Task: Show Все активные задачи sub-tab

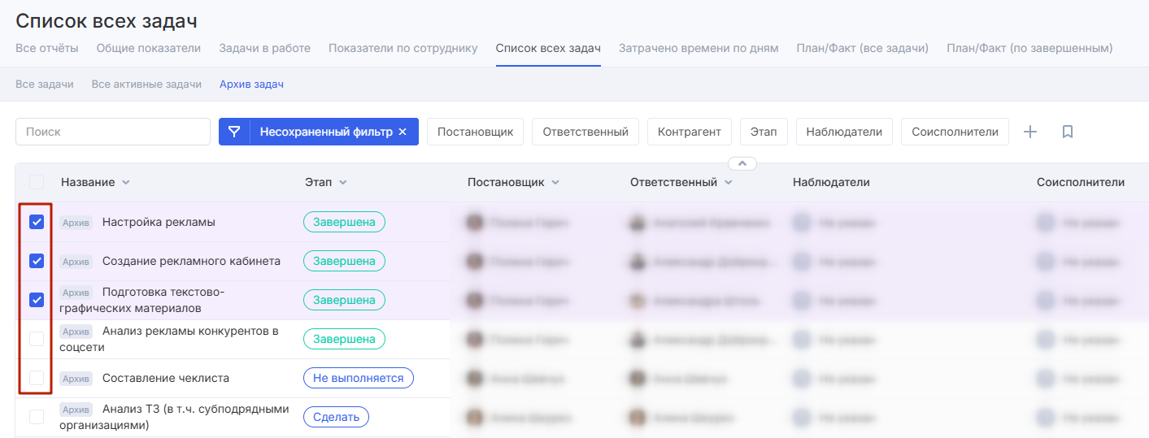Action: pos(146,85)
